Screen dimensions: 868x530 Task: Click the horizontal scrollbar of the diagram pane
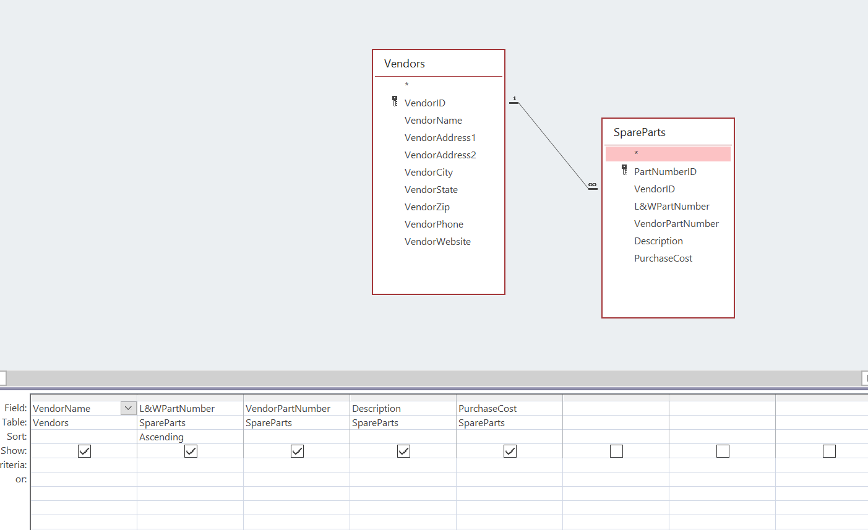click(433, 378)
